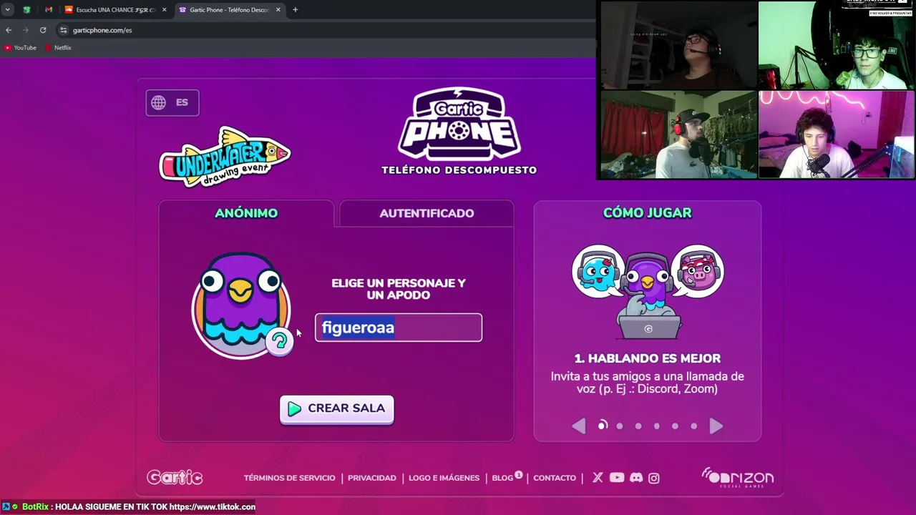The image size is (916, 515).
Task: Click the TELÉFONO DESCOMPUESTO subtitle
Action: point(459,170)
